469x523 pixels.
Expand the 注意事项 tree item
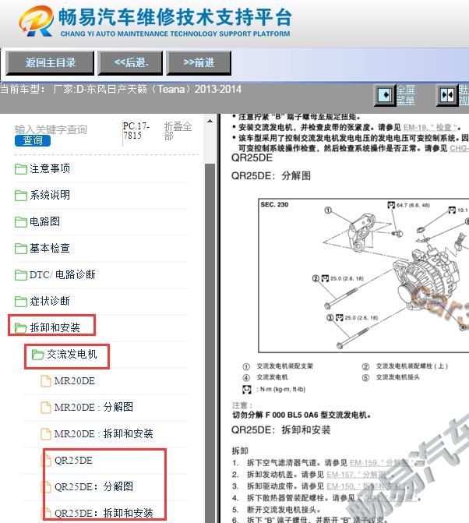[50, 169]
